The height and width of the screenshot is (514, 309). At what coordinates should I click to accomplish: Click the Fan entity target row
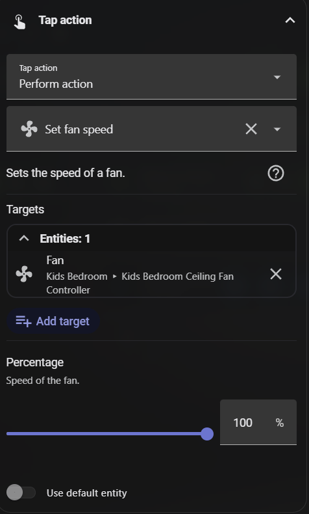pos(151,275)
